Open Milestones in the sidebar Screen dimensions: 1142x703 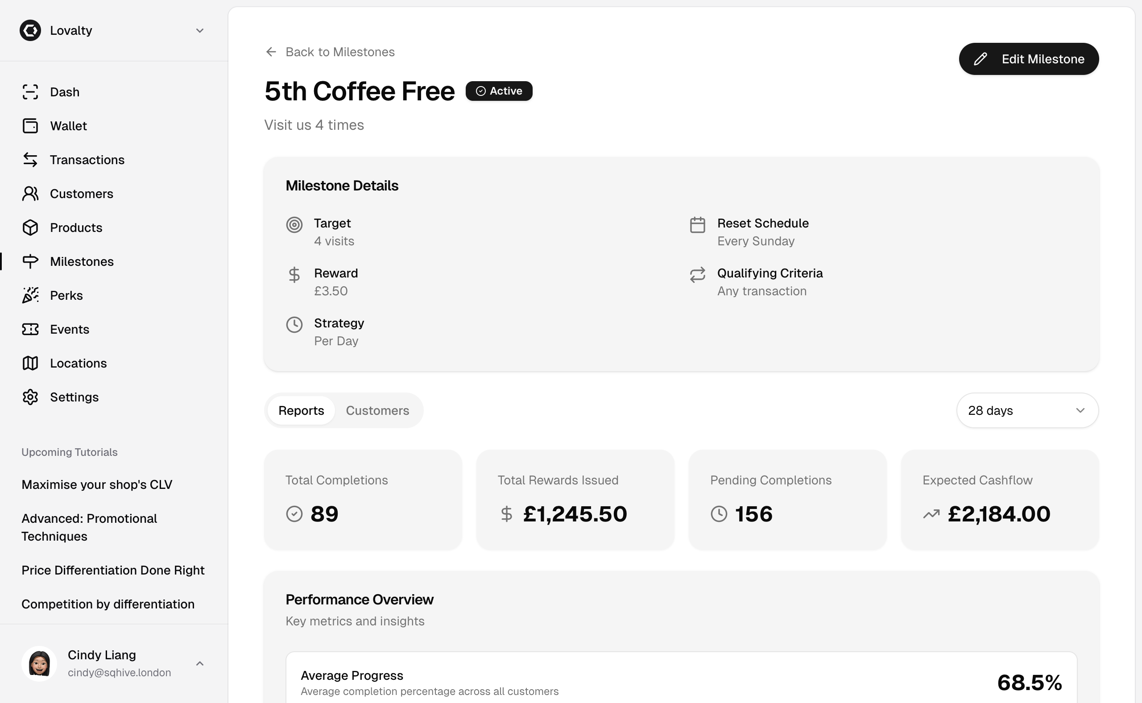pyautogui.click(x=82, y=262)
